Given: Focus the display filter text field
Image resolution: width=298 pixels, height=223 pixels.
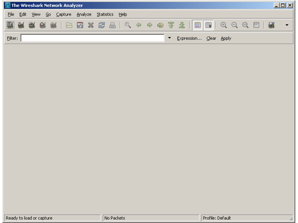Looking at the screenshot, I should pos(92,38).
